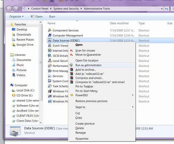Sort by the Date modified column header

click(119, 23)
